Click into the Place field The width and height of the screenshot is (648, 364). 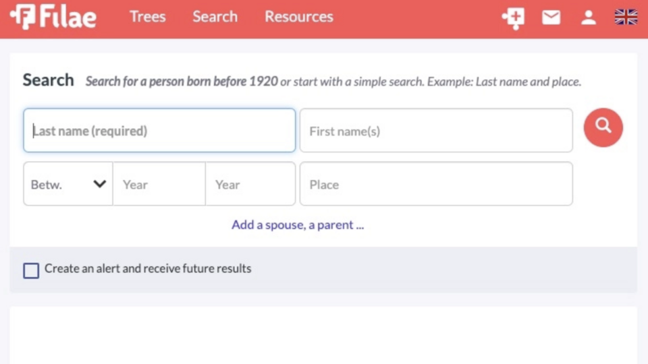click(x=436, y=184)
